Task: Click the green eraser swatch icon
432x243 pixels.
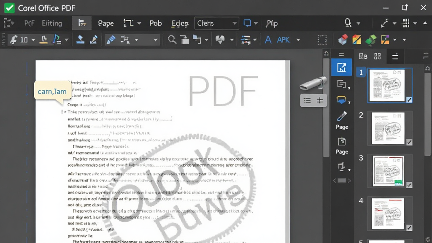Action: 371,40
